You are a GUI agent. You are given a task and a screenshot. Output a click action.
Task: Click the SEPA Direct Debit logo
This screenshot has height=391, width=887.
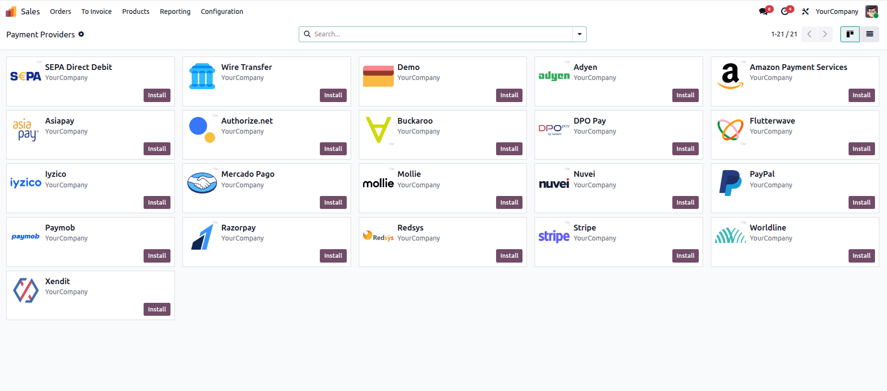pos(26,76)
